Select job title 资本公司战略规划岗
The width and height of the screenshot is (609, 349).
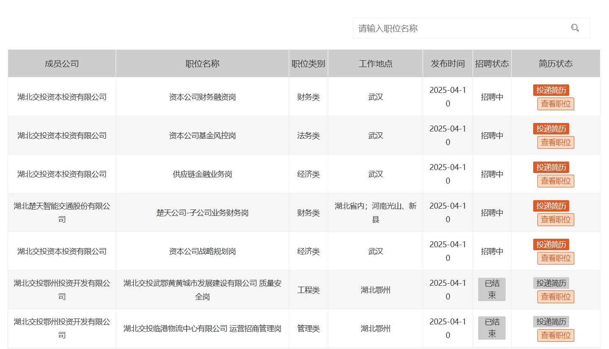202,251
